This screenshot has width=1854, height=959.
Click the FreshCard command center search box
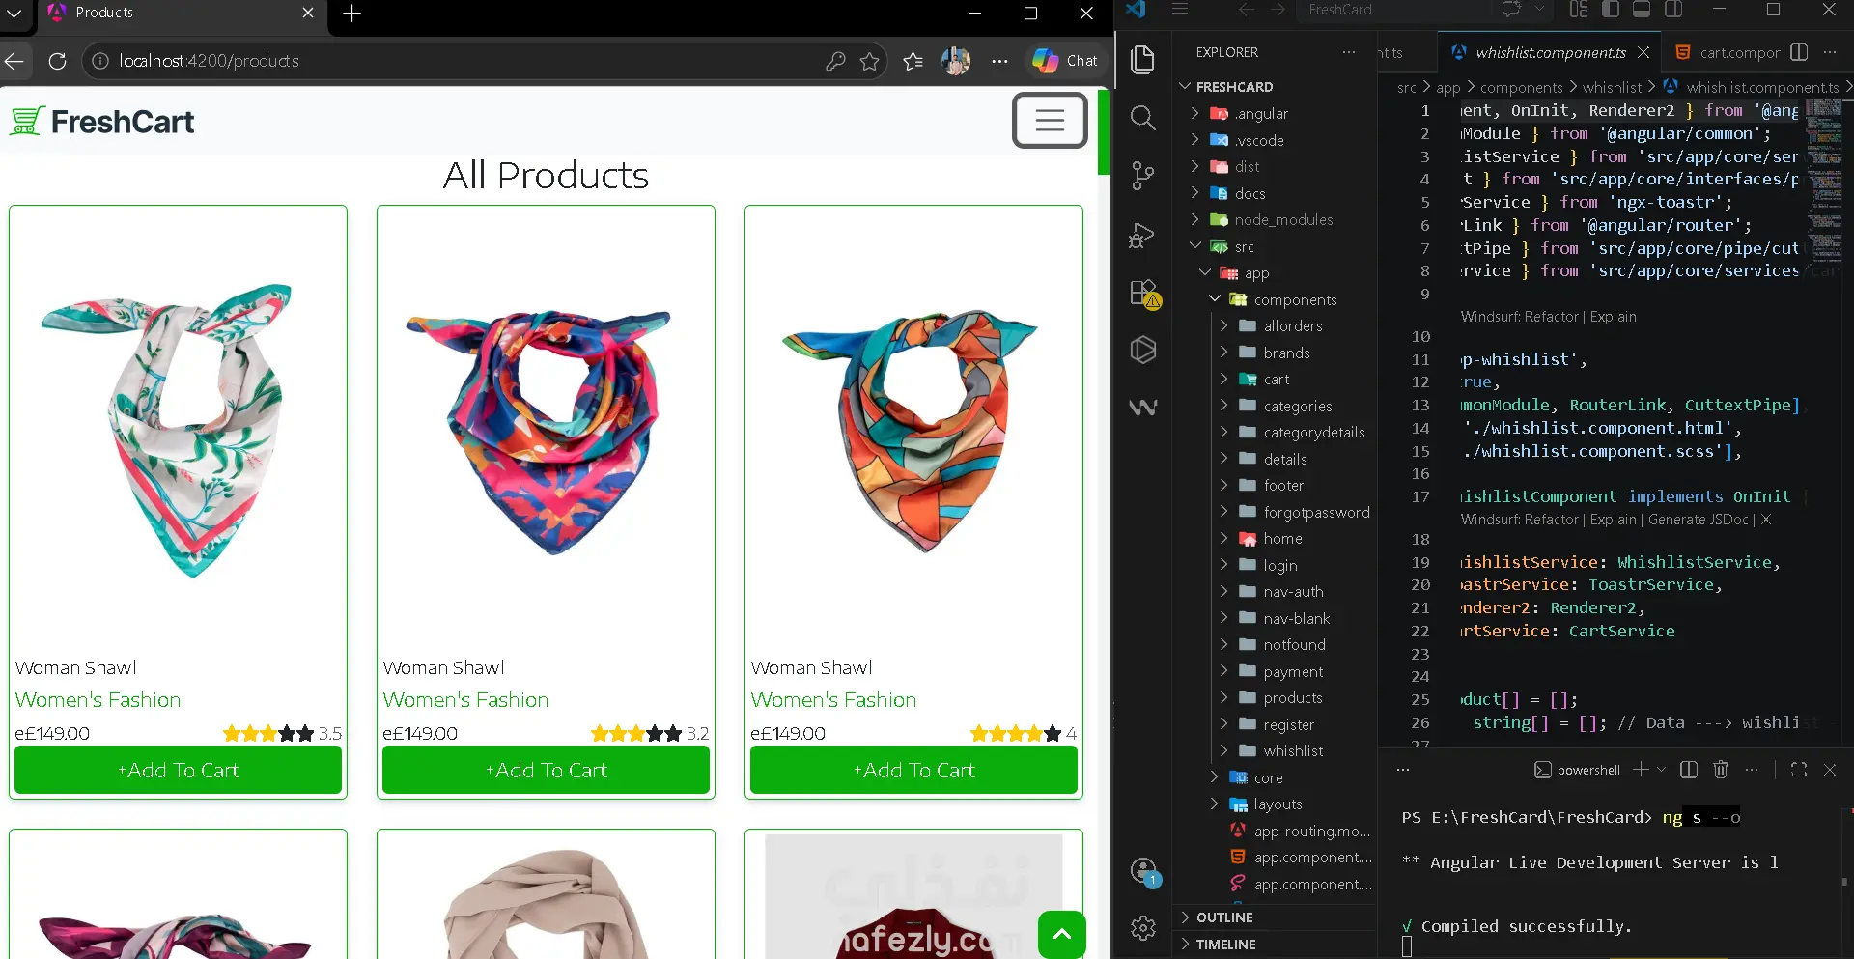[1395, 10]
